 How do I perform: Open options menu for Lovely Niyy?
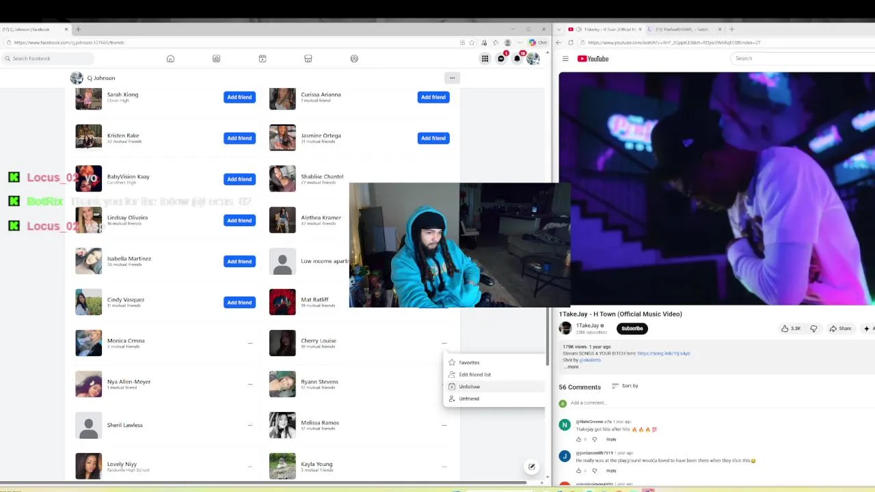250,467
